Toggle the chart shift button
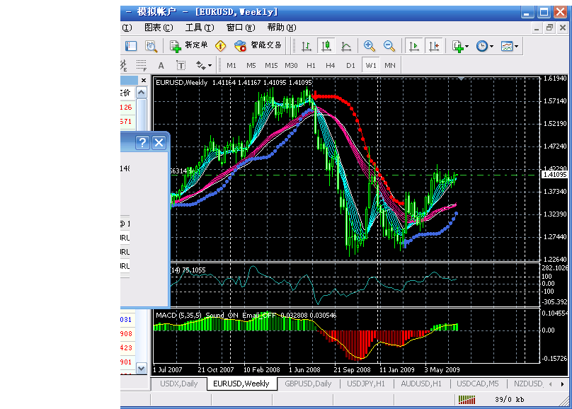Viewport: 572px width, 409px height. click(x=434, y=46)
